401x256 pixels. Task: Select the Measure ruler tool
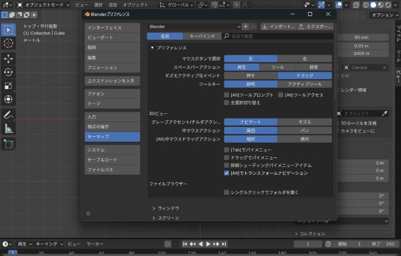point(8,128)
